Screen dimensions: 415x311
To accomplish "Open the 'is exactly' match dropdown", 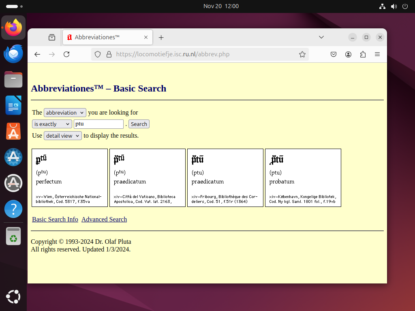I will point(52,124).
